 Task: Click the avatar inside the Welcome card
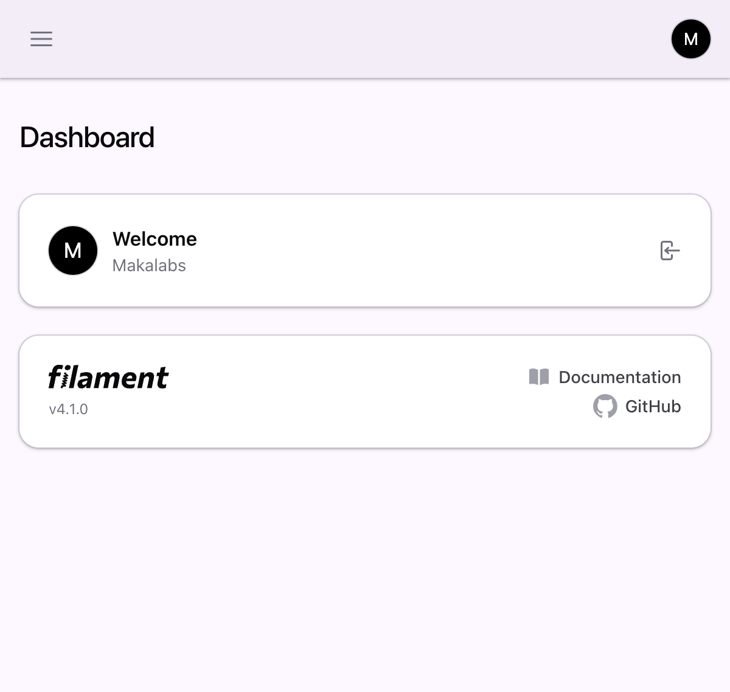point(72,251)
